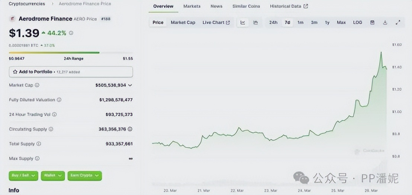Switch chart to Market Cap view
This screenshot has height=195, width=412.
[x=183, y=23]
